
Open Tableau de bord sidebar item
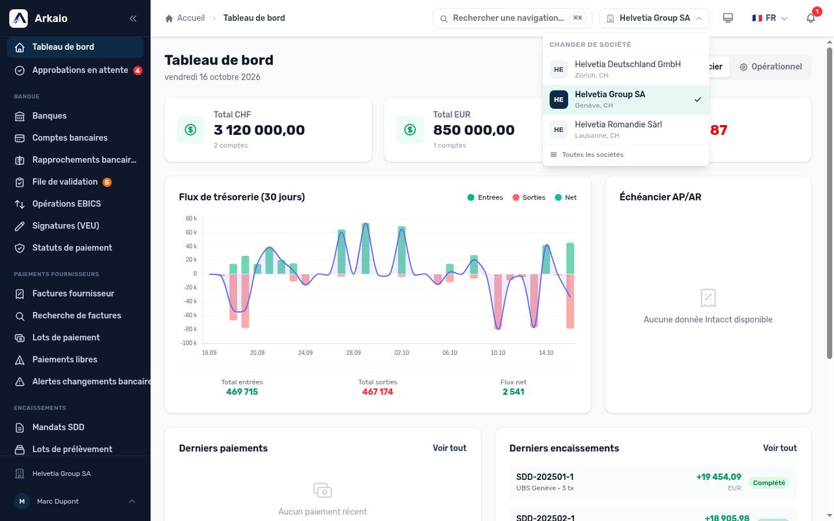pos(76,47)
